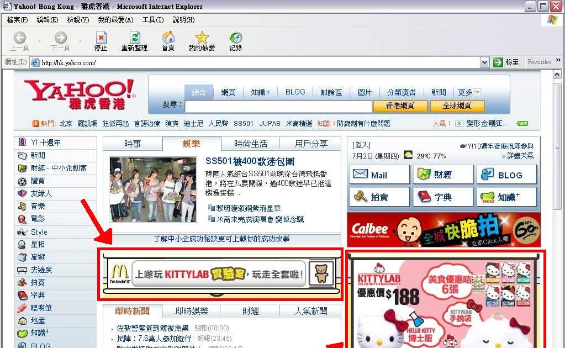
Task: Click the 香港網頁 search button
Action: tap(400, 106)
